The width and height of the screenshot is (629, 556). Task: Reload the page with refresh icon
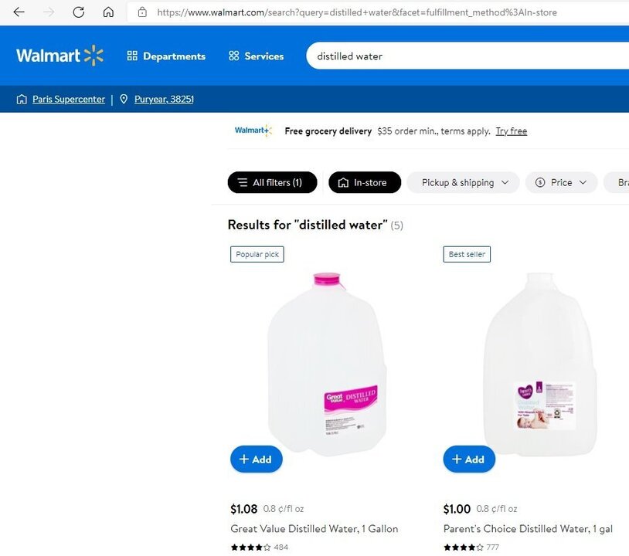tap(78, 12)
